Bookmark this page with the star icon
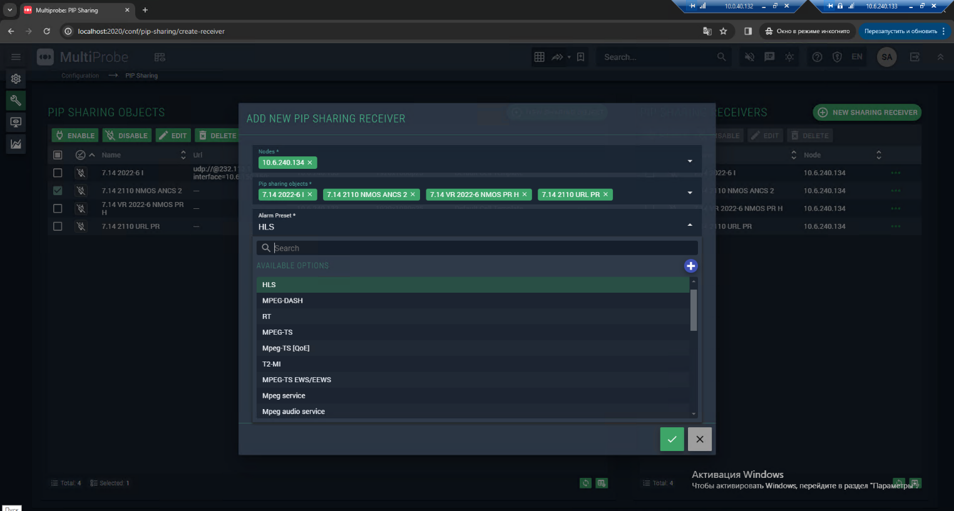 (723, 31)
